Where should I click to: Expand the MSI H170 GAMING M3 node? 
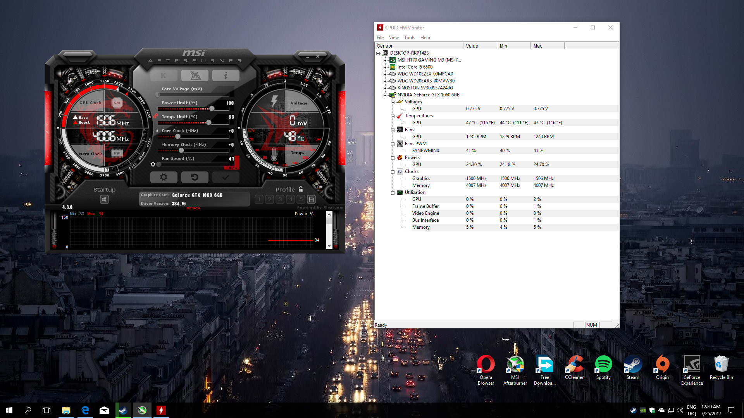(385, 60)
